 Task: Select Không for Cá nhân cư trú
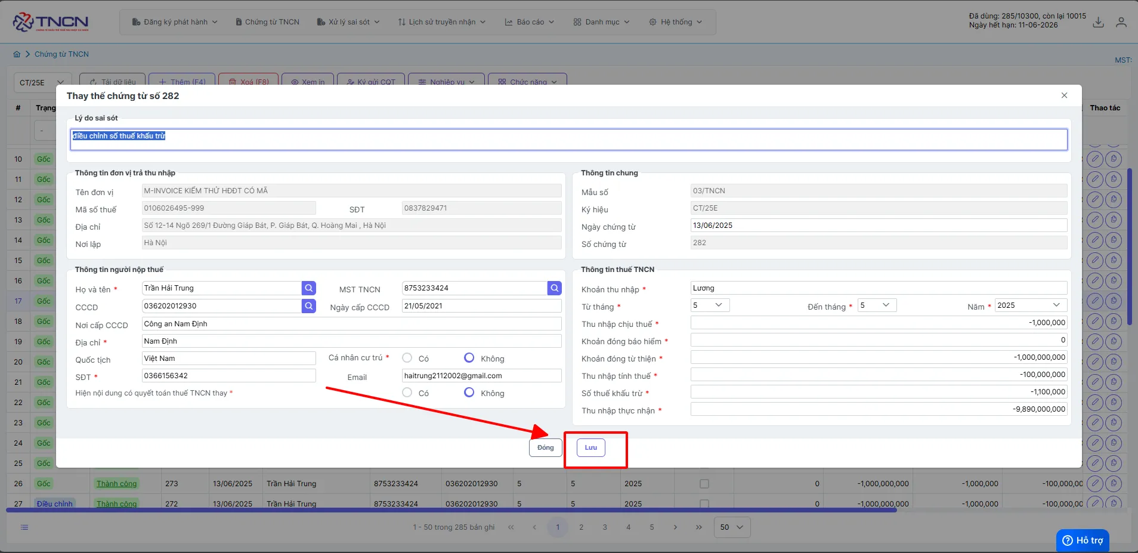click(469, 358)
